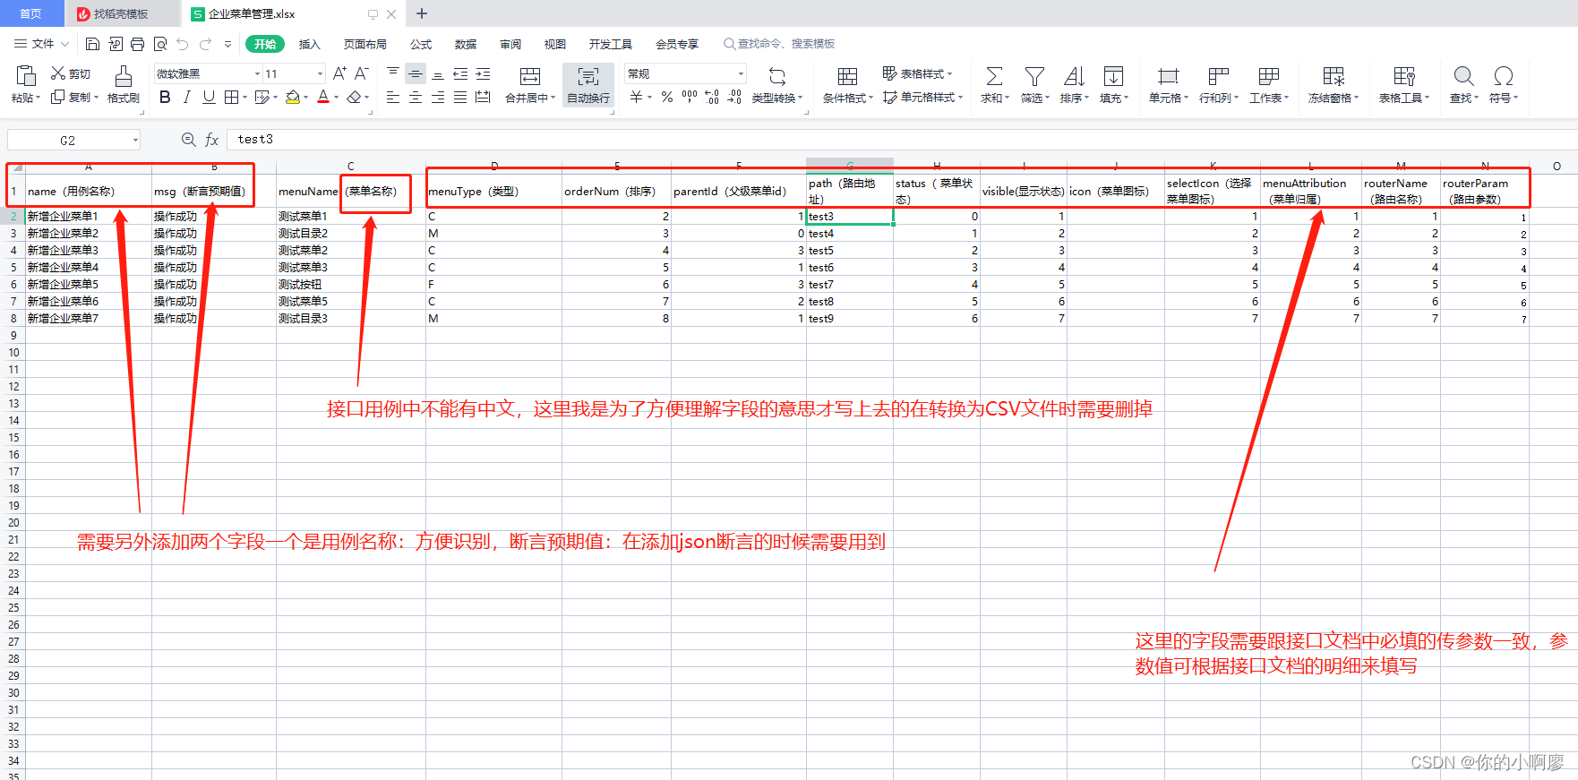Screen dimensions: 1578x780
Task: Toggle Underline formatting
Action: pyautogui.click(x=209, y=97)
